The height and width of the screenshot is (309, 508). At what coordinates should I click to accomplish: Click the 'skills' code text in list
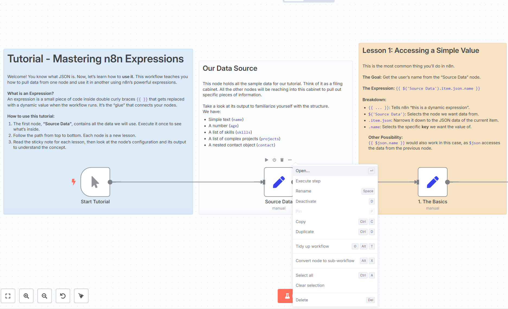tap(244, 132)
